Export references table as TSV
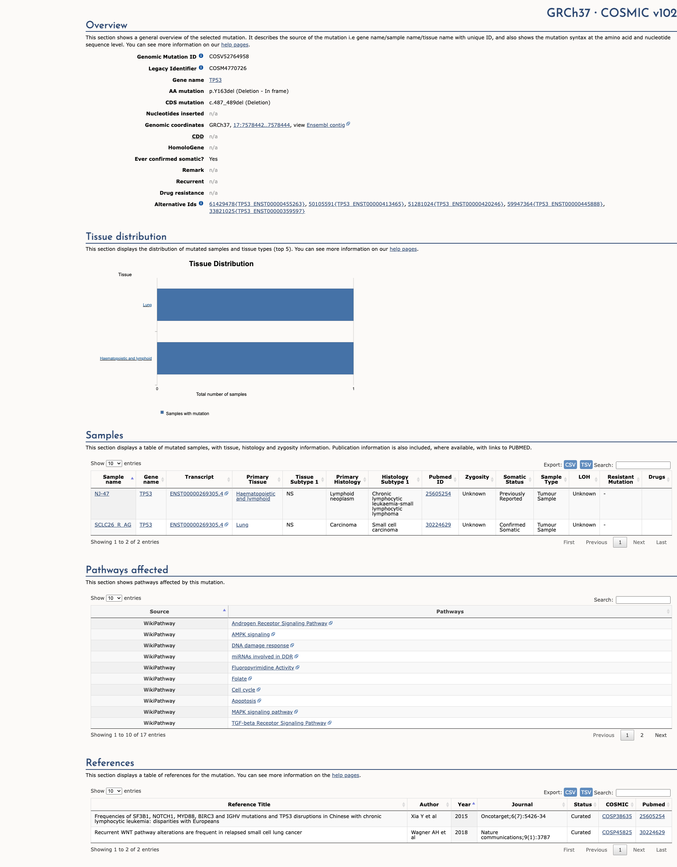 [x=586, y=792]
